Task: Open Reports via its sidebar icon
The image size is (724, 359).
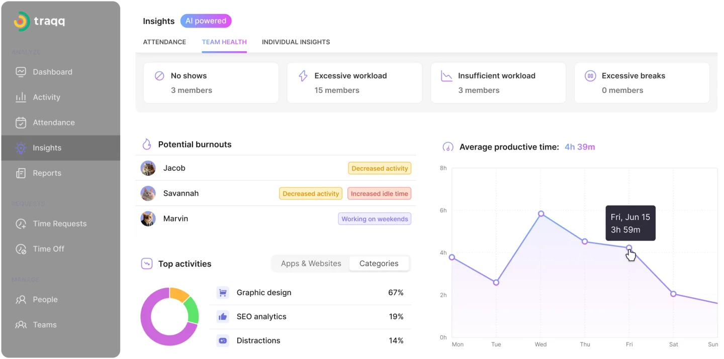Action: [21, 173]
